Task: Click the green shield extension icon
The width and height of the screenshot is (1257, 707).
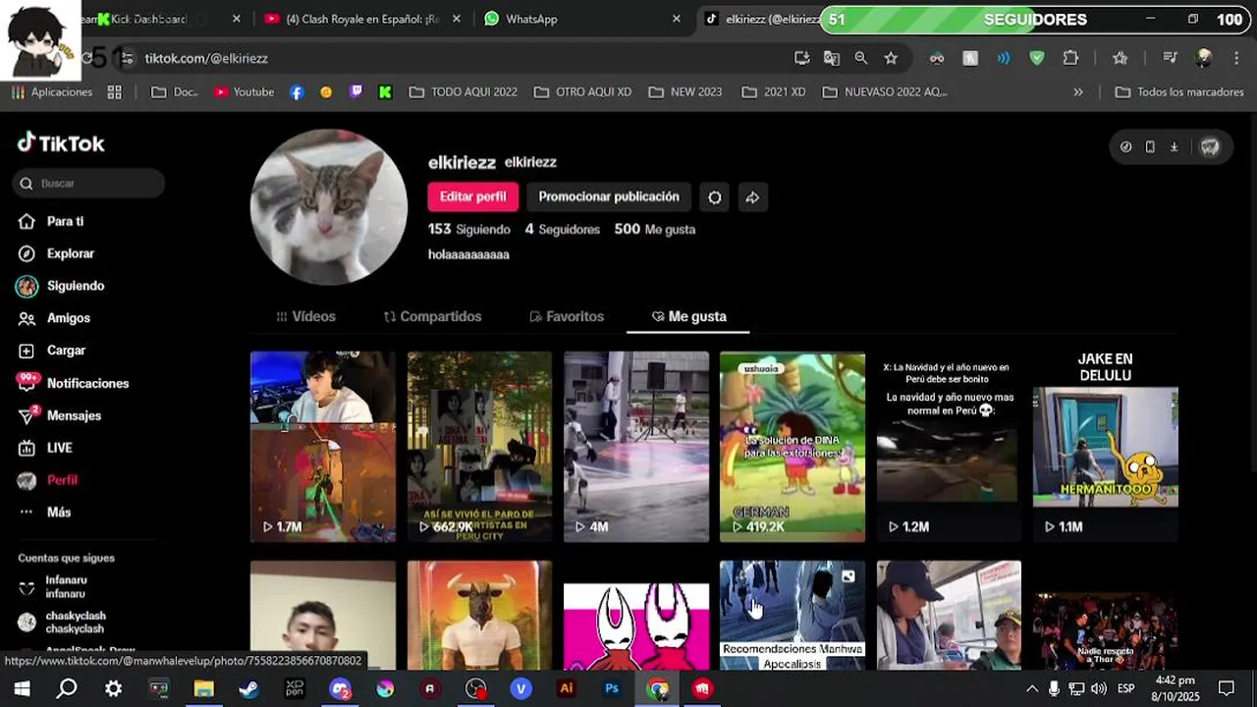Action: click(1037, 58)
